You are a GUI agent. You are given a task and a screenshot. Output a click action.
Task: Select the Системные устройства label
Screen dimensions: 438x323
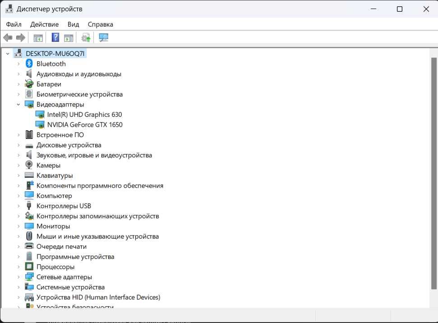click(x=70, y=287)
